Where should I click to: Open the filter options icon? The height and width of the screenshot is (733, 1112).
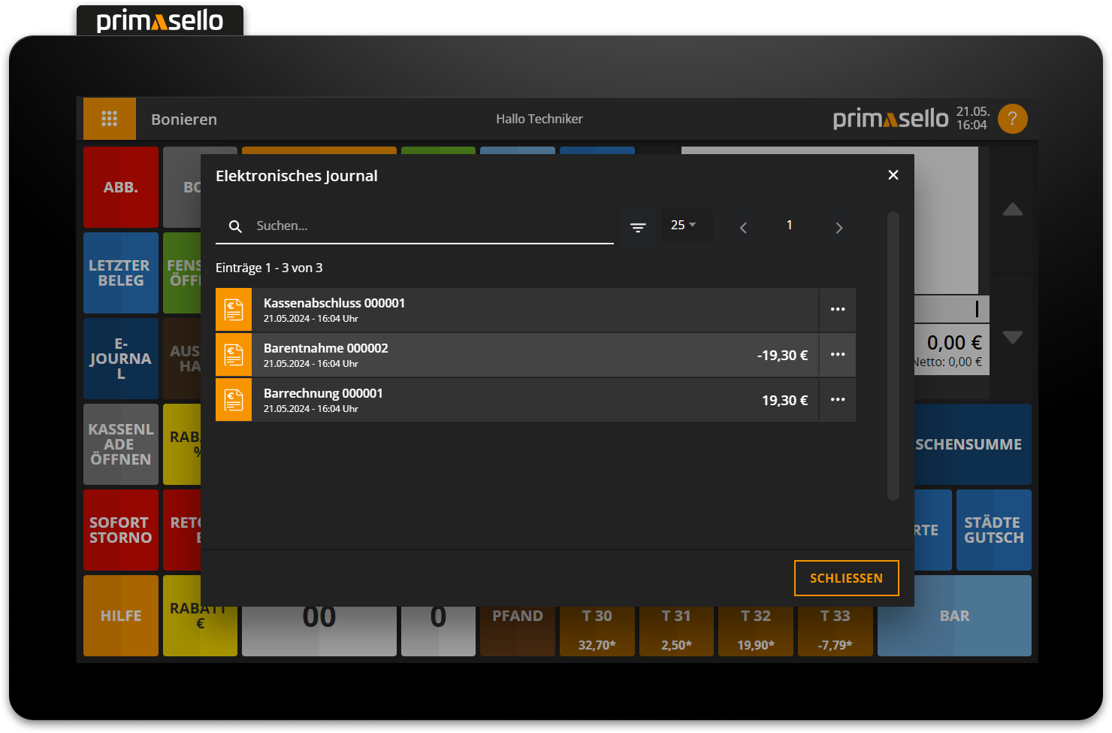(x=638, y=226)
